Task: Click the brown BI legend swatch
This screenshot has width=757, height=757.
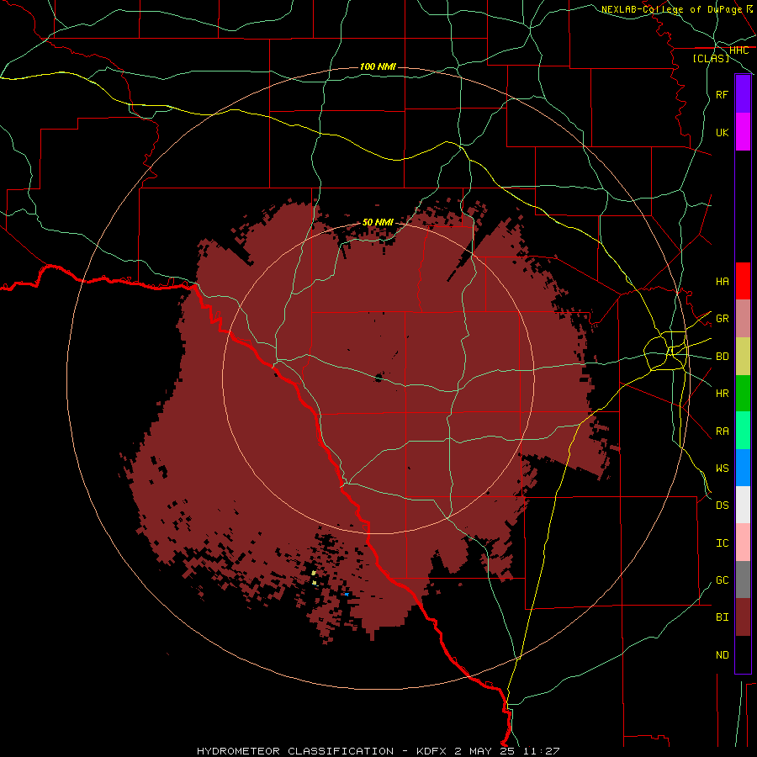Action: pyautogui.click(x=743, y=617)
